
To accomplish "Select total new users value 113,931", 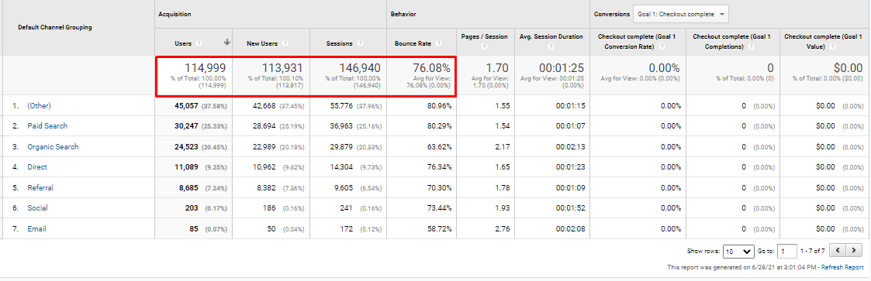I will 283,68.
